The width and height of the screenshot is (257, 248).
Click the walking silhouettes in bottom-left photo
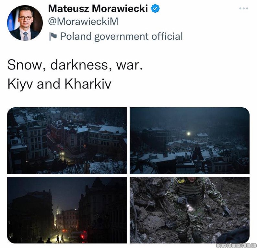coord(60,239)
